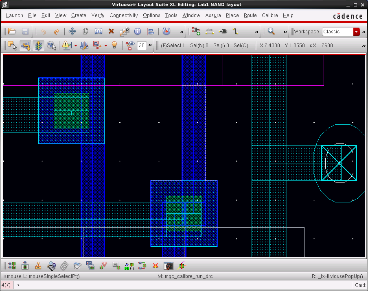Screen dimensions: 368x291
Task: Click the Align tool icon
Action: click(x=151, y=31)
